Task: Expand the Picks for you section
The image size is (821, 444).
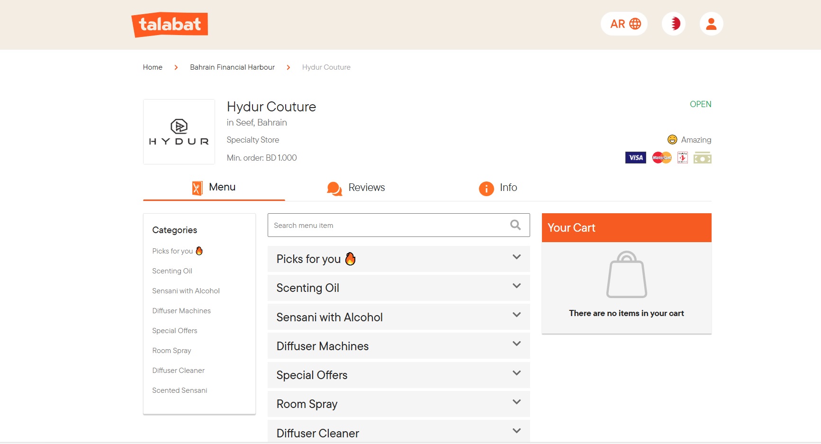Action: (399, 259)
